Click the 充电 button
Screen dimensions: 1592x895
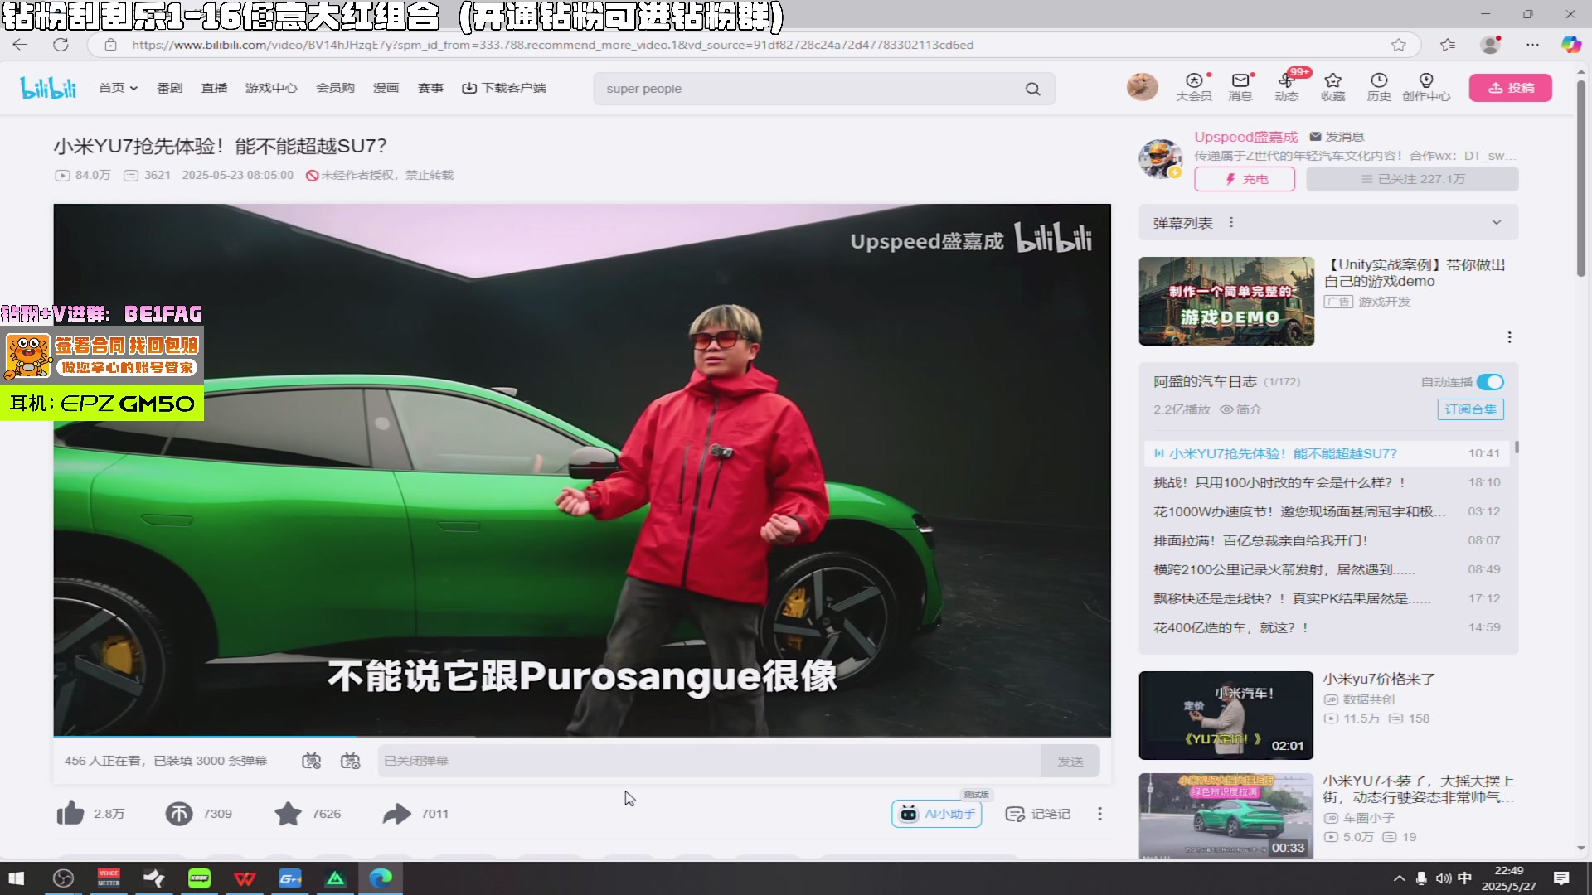click(x=1245, y=179)
